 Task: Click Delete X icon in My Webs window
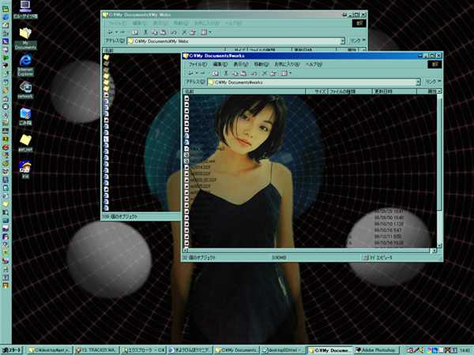tap(184, 32)
